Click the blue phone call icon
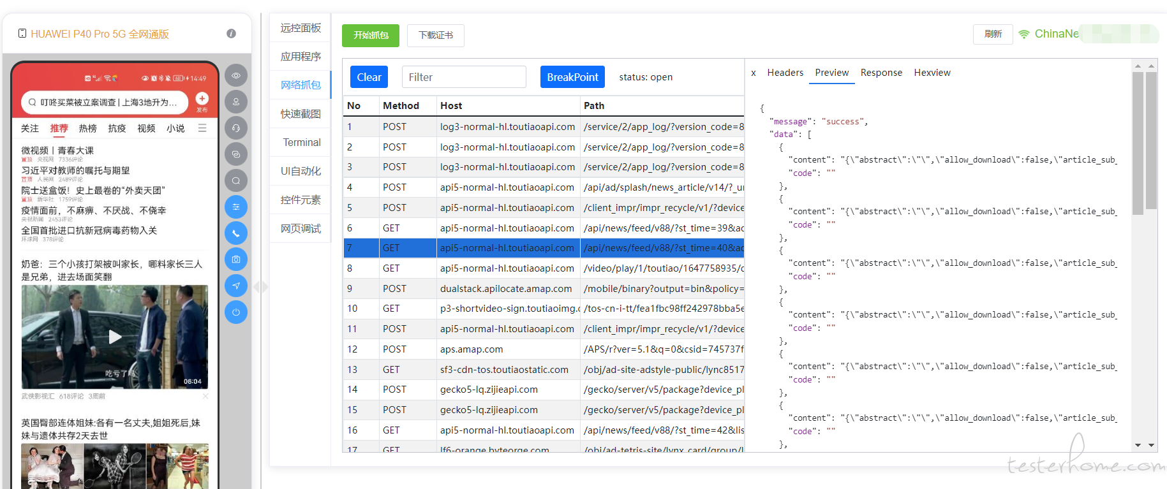The image size is (1167, 489). [236, 233]
